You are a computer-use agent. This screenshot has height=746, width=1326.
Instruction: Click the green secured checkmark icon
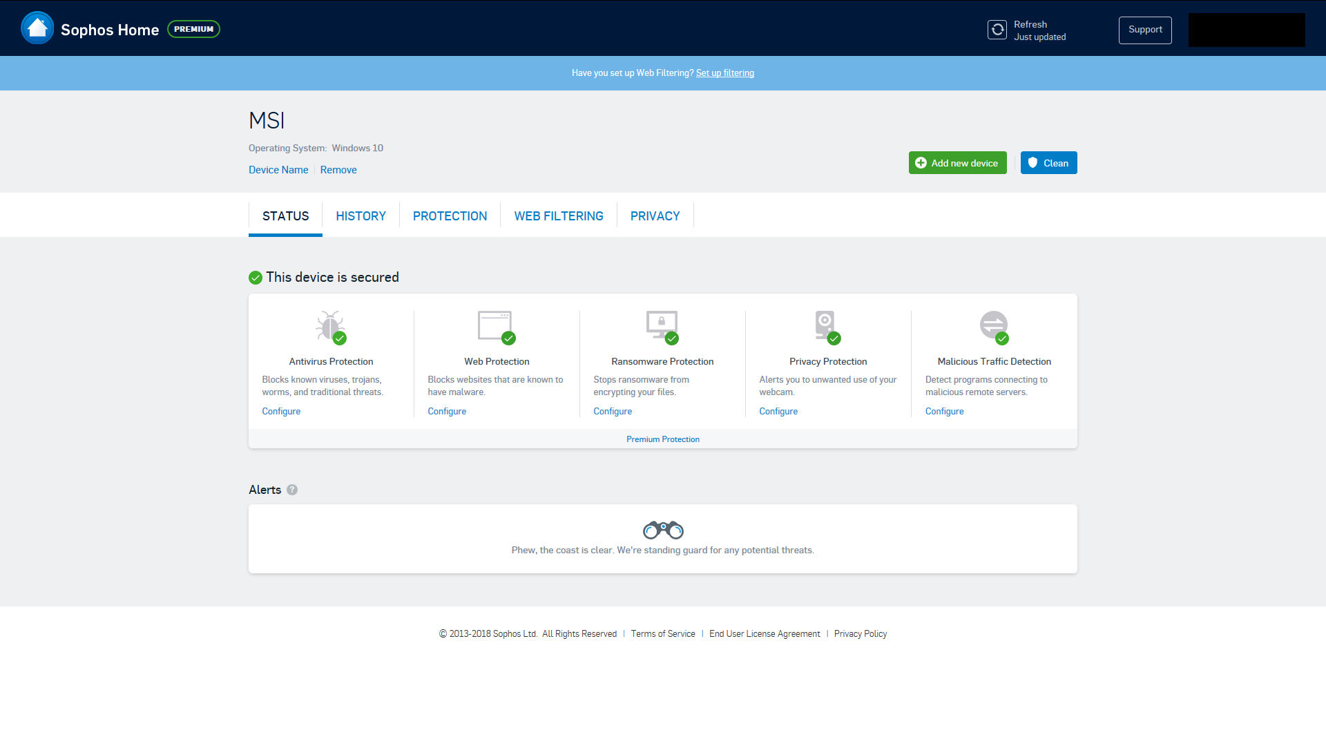pos(256,278)
